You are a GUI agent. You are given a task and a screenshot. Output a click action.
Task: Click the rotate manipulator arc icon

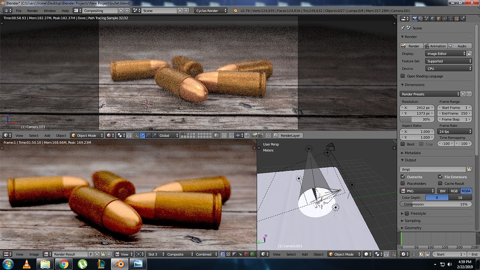point(149,135)
